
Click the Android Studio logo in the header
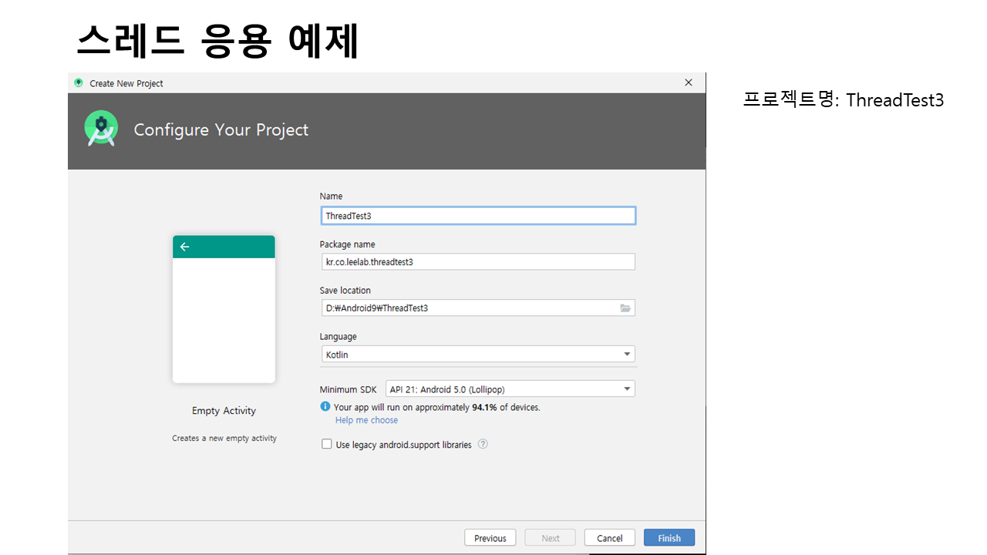(x=101, y=129)
